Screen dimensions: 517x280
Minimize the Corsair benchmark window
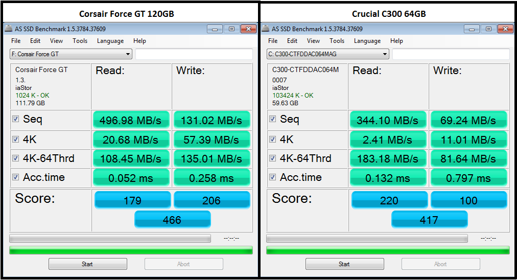pos(215,29)
